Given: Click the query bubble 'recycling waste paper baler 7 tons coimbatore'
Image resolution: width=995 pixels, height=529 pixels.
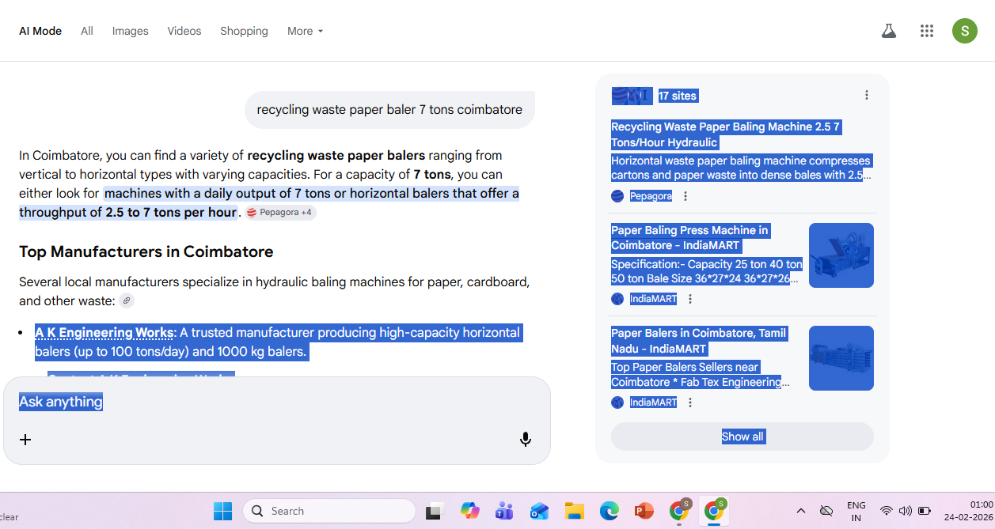Looking at the screenshot, I should (389, 110).
